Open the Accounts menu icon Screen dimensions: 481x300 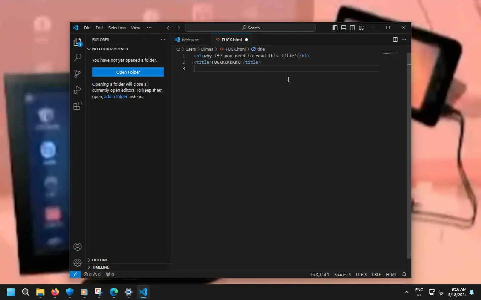pyautogui.click(x=77, y=247)
